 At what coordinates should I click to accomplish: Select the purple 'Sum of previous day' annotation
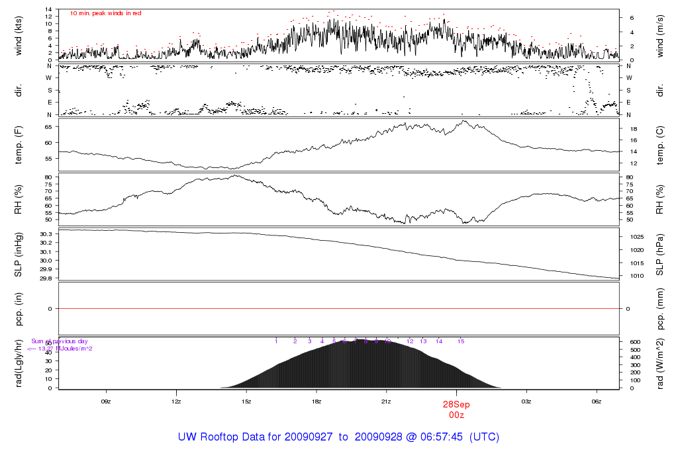coord(60,341)
